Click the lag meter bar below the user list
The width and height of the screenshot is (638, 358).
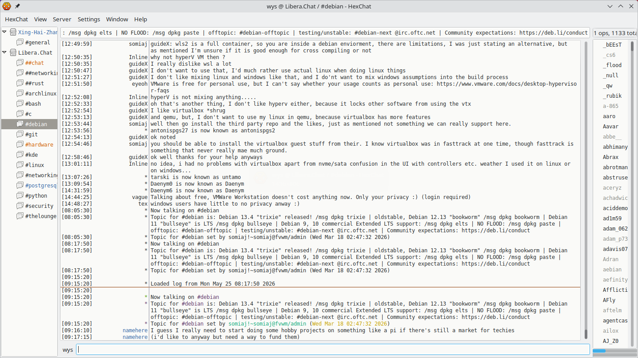[614, 351]
